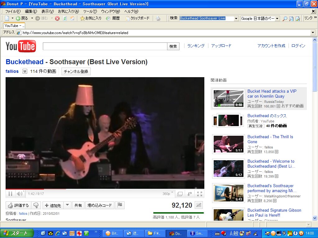Open the new page icon dropdown arrow
The width and height of the screenshot is (318, 238).
click(12, 18)
